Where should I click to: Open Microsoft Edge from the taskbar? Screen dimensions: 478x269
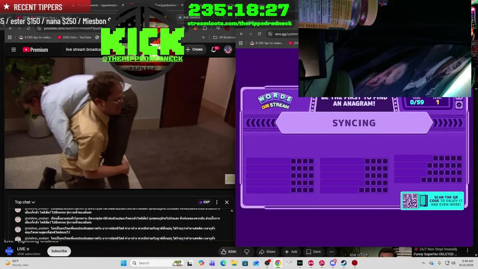(x=223, y=263)
